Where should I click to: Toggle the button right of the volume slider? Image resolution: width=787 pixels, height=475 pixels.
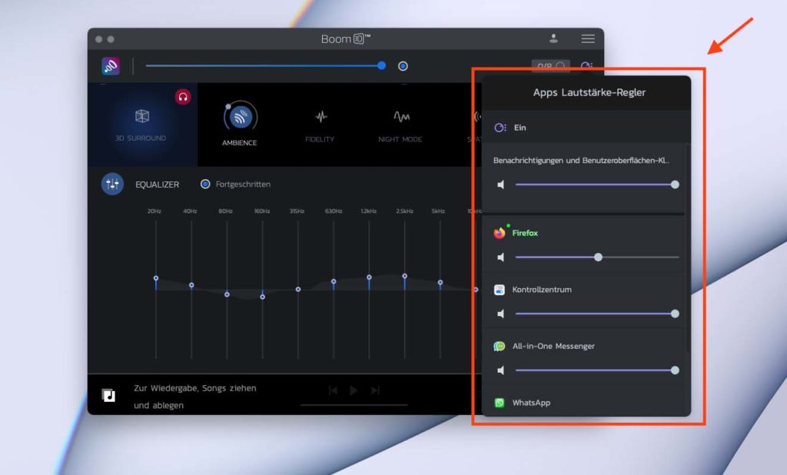403,66
